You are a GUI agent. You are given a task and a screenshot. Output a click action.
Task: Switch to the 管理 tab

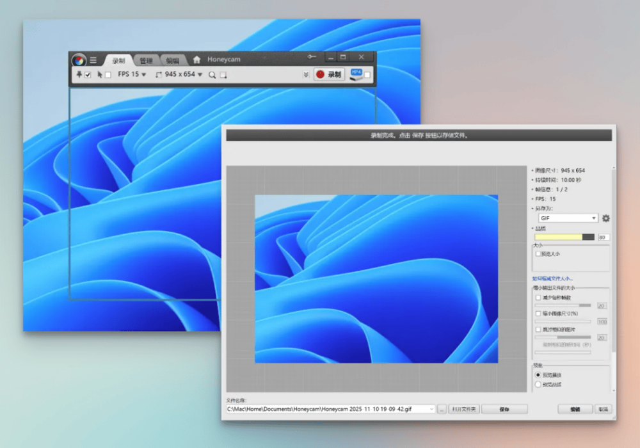tap(146, 61)
